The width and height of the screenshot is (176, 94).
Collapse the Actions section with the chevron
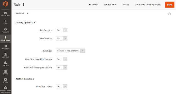(x=169, y=14)
